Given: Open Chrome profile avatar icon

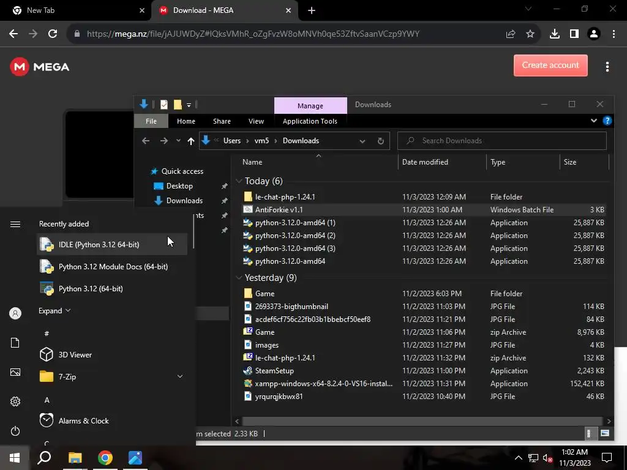Looking at the screenshot, I should tap(594, 34).
